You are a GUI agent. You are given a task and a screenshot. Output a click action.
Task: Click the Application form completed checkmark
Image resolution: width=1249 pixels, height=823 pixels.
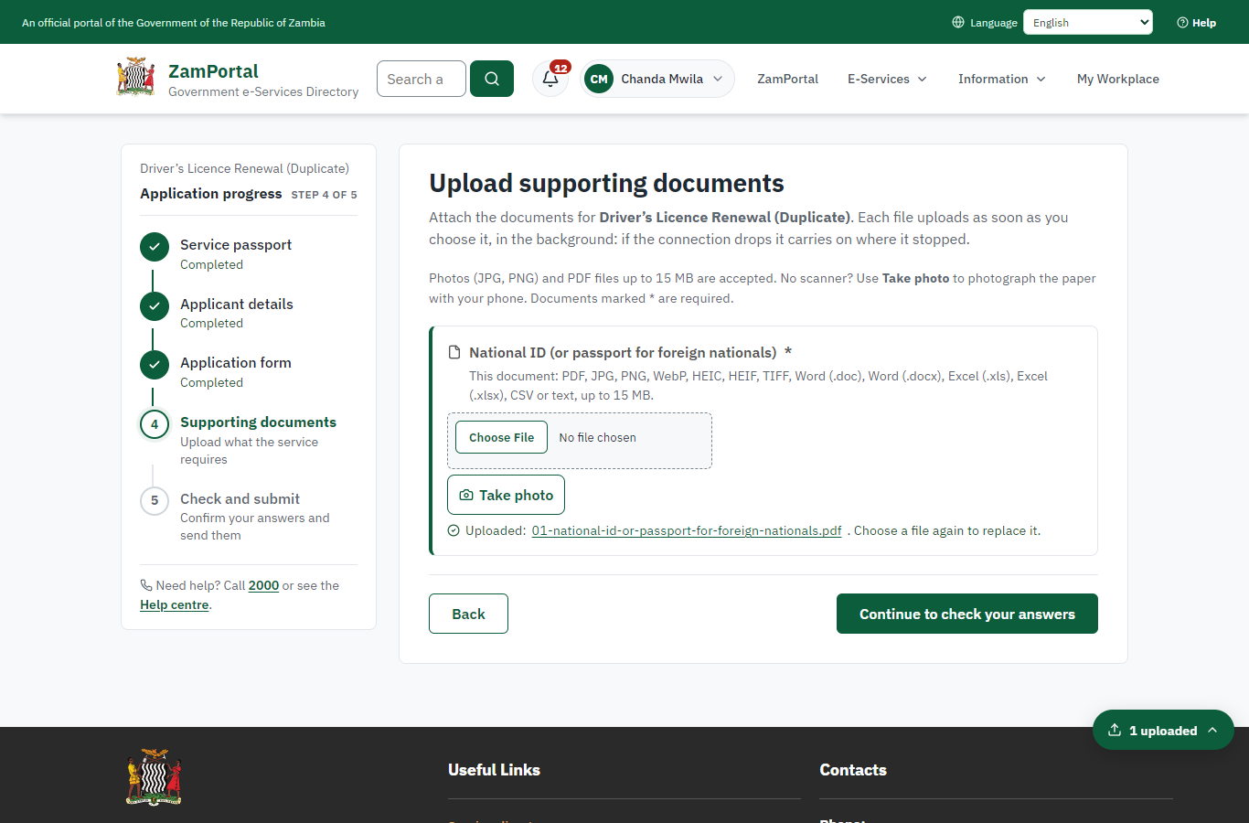[x=155, y=365]
